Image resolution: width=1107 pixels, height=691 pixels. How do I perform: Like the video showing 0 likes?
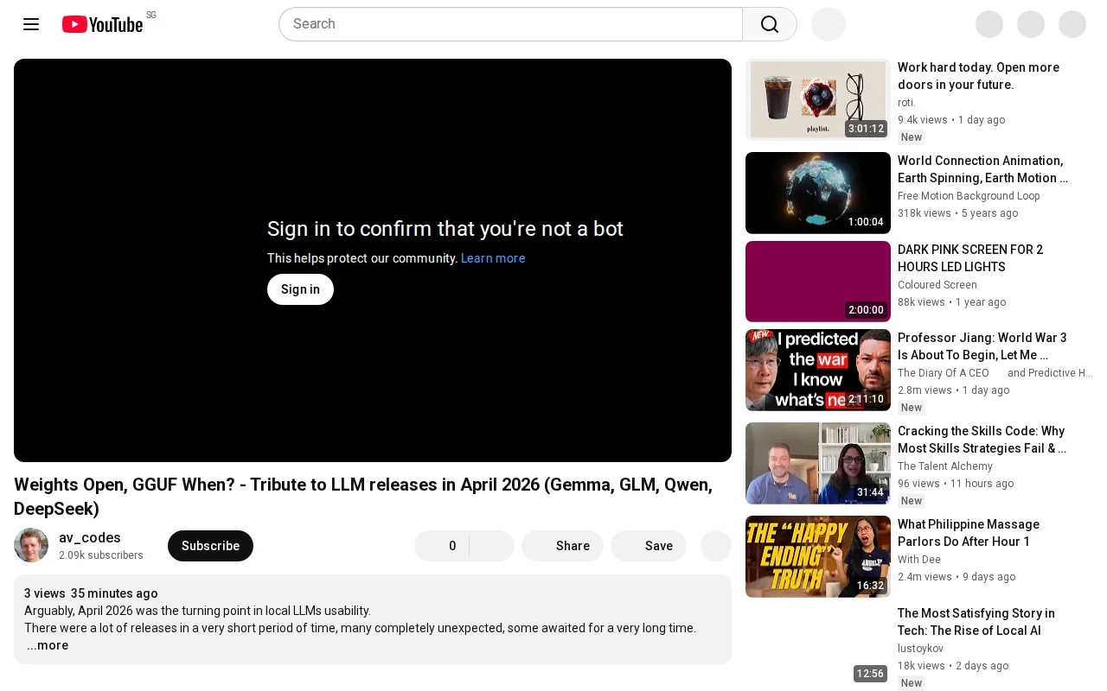pos(442,546)
